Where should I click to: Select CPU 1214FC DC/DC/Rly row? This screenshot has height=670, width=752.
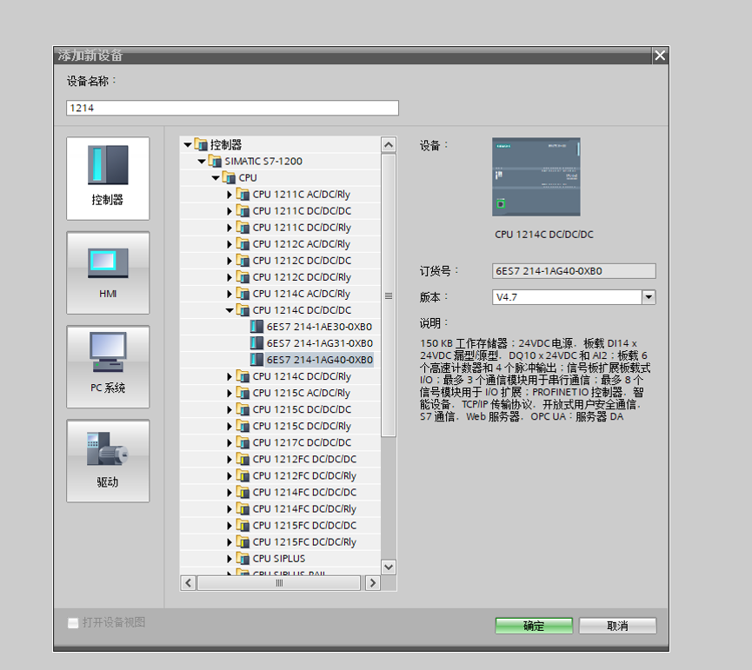pyautogui.click(x=280, y=509)
